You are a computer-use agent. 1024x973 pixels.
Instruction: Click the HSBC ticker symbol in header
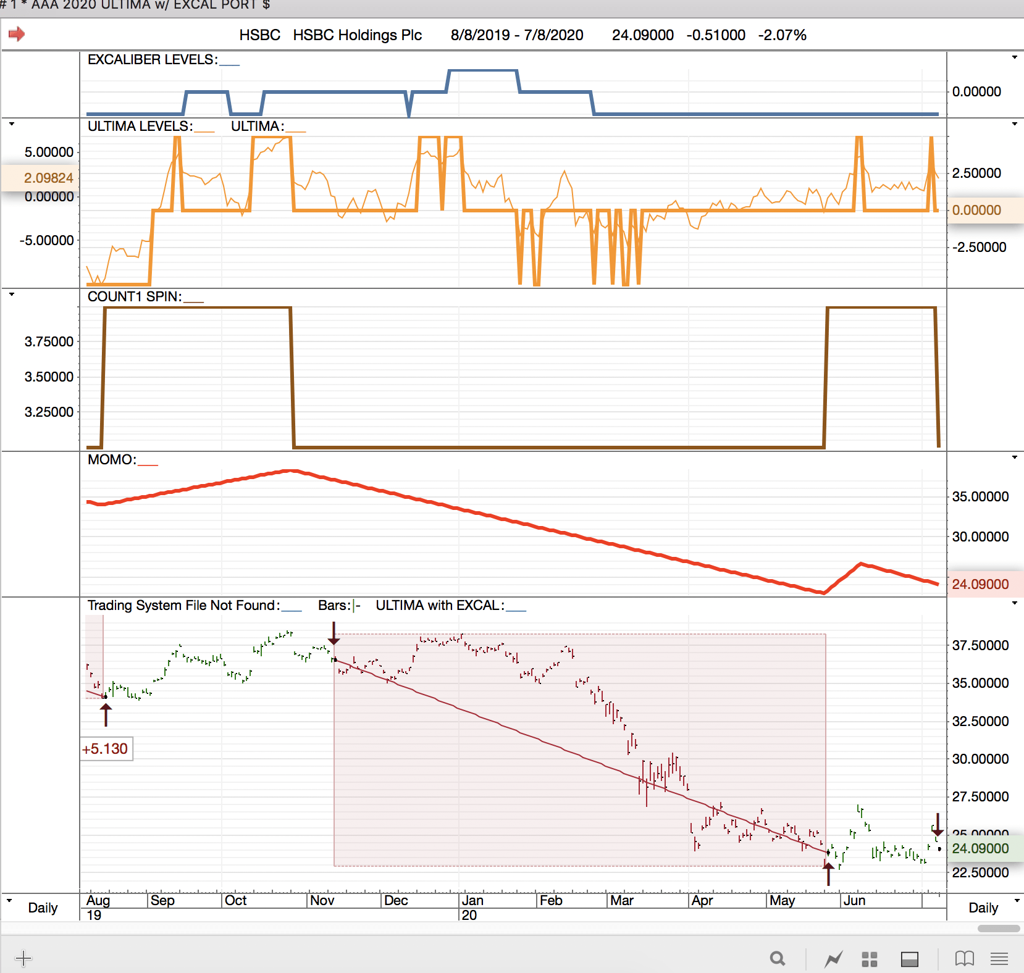259,35
